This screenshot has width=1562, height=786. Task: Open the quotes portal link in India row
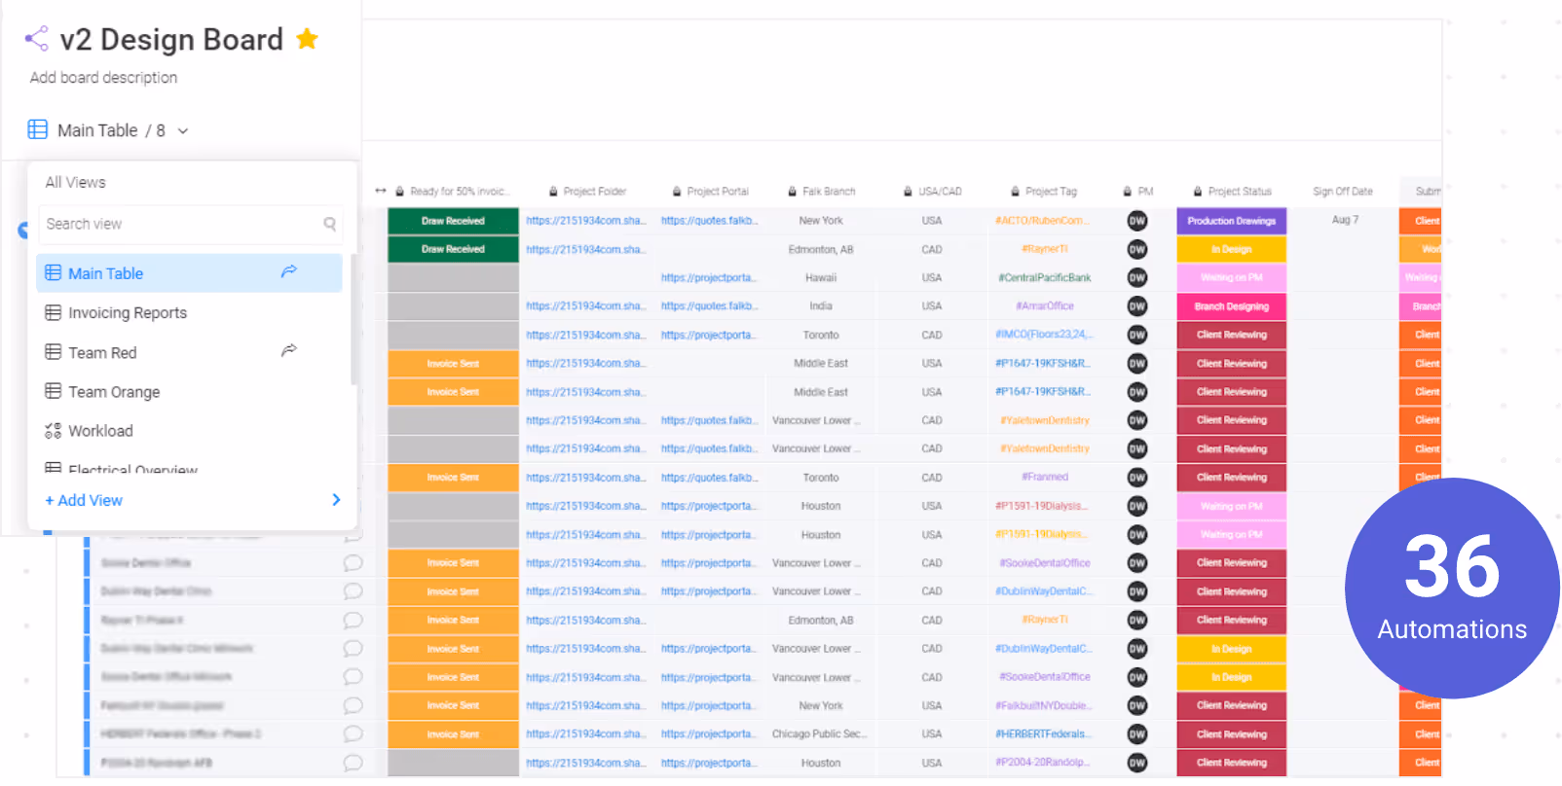tap(710, 305)
